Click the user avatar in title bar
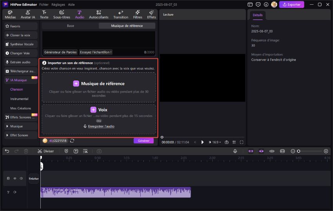Image resolution: width=333 pixels, height=211 pixels. [274, 4]
